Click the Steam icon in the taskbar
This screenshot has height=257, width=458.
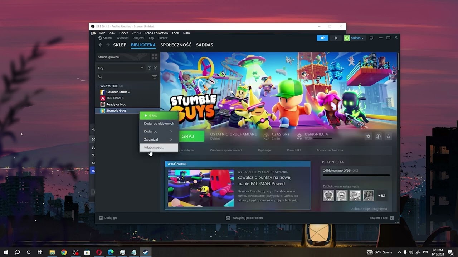tap(146, 252)
